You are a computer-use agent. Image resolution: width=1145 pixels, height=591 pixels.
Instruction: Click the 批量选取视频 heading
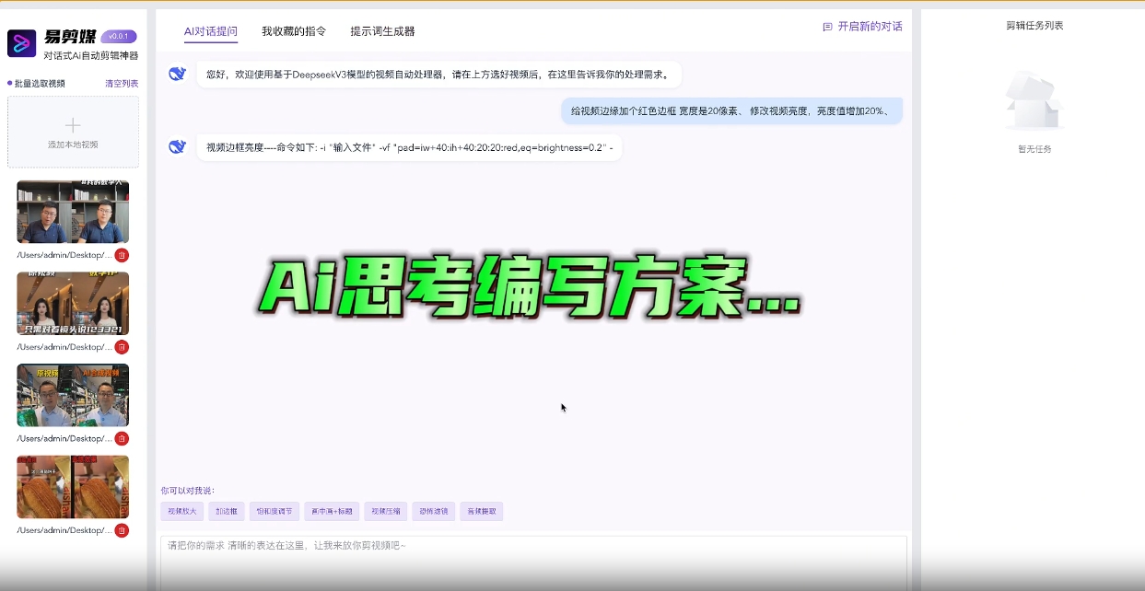40,84
